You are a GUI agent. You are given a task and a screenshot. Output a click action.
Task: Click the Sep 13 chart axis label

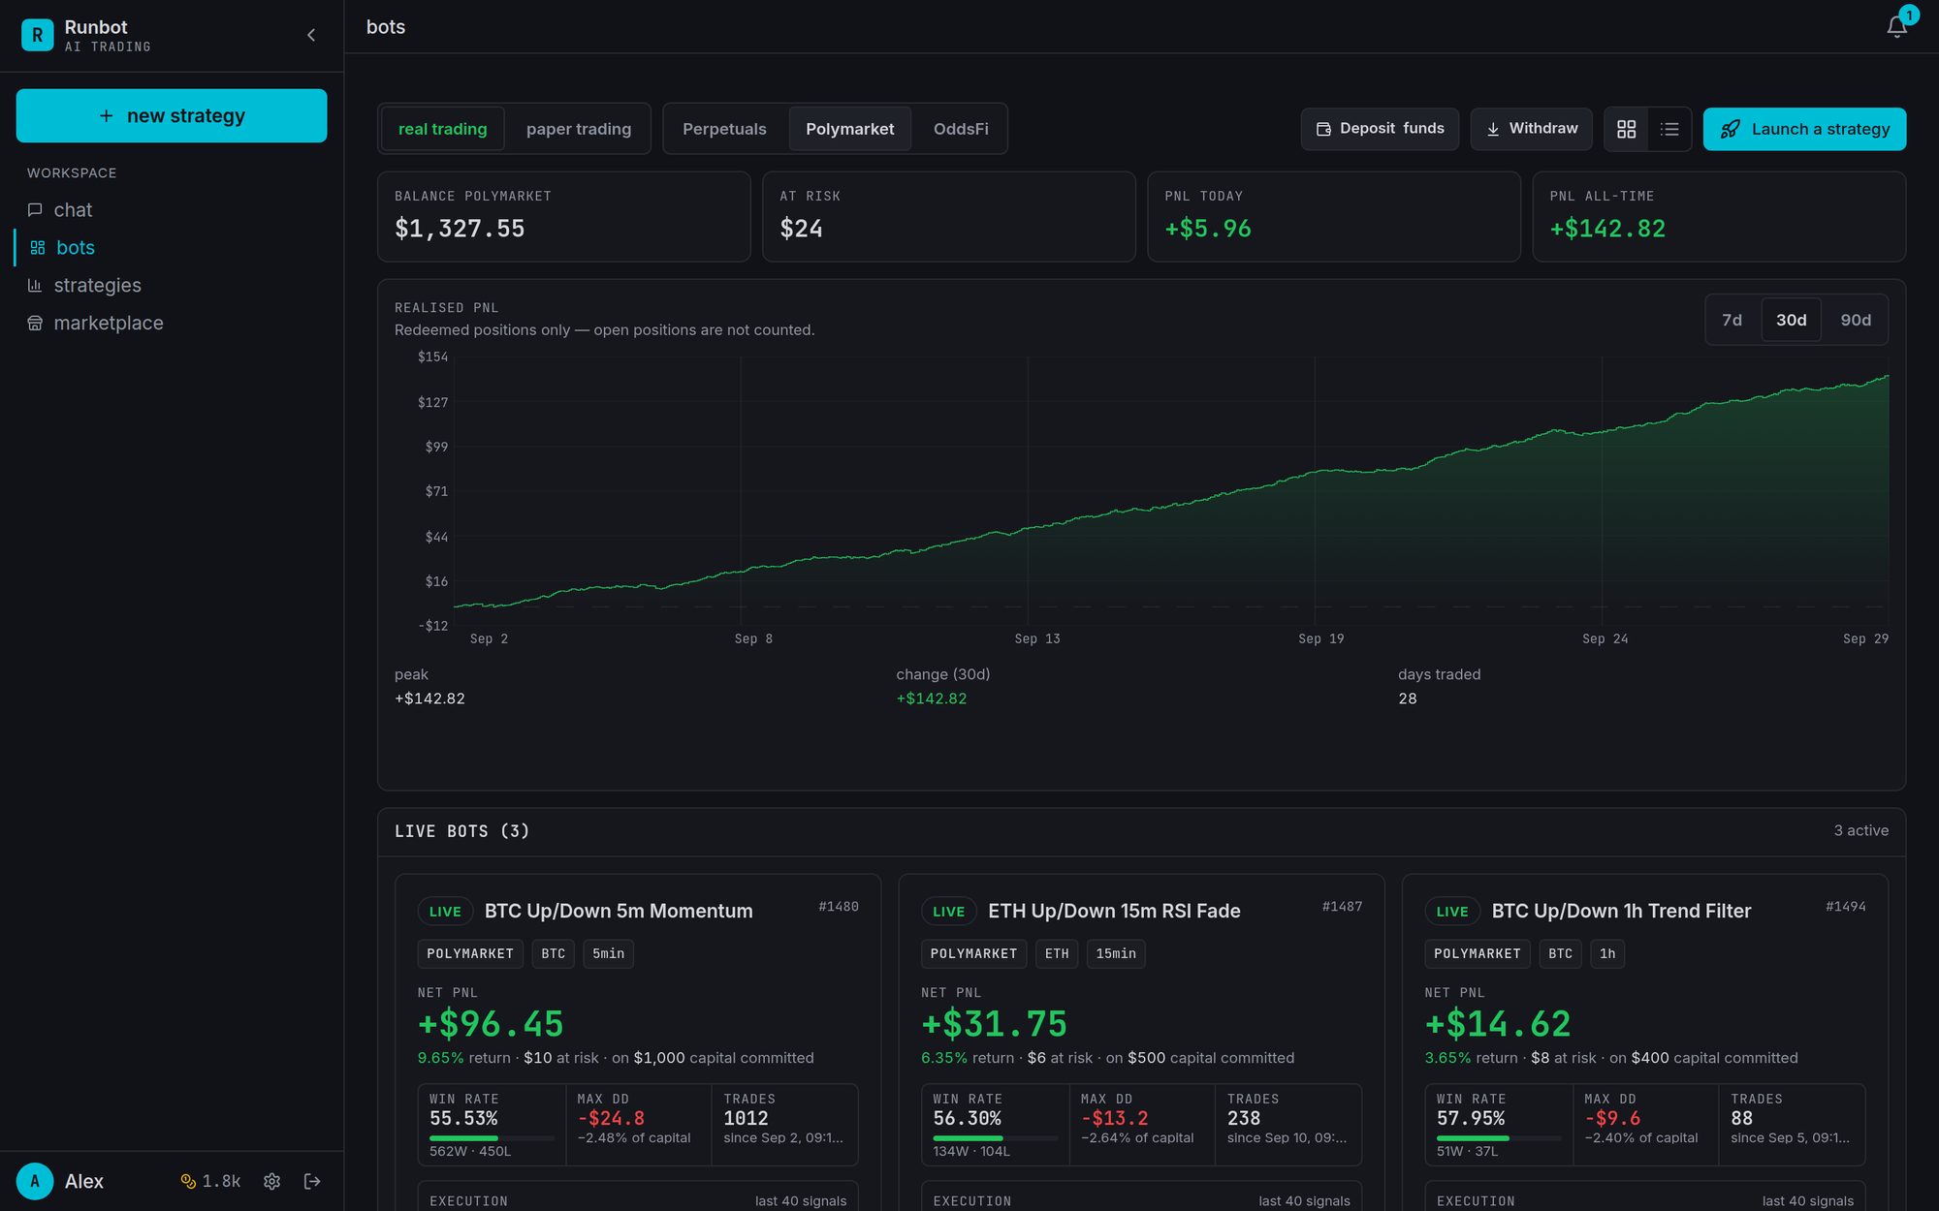(x=1037, y=638)
